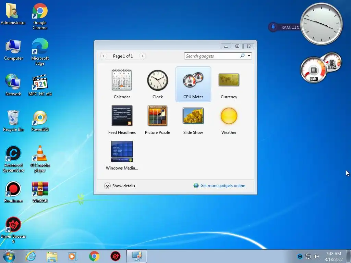Open Driver Booster 9 desktop shortcut
This screenshot has height=263, width=351.
(x=13, y=230)
